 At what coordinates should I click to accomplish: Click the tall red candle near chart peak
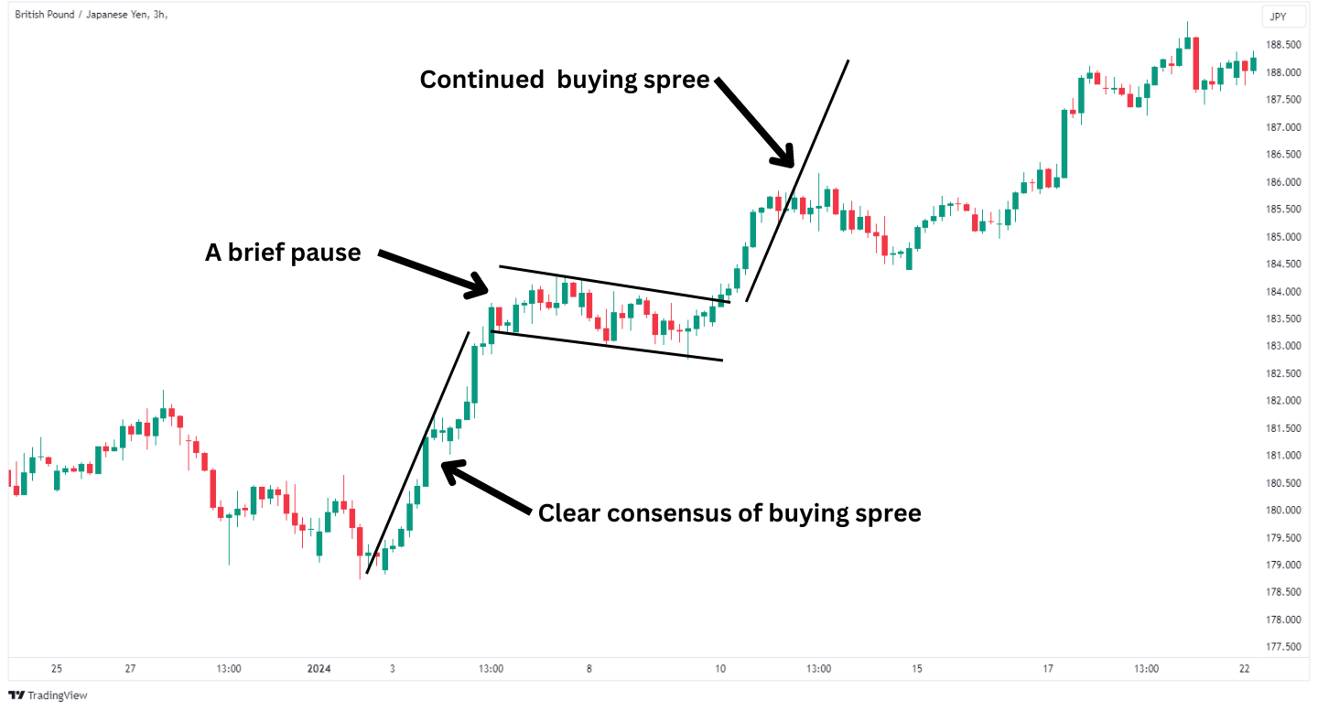(x=1197, y=64)
